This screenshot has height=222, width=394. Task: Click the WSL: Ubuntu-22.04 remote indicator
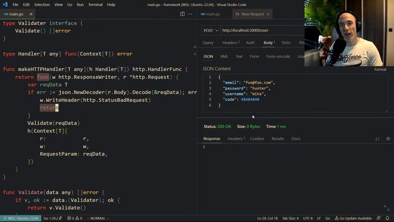(x=20, y=218)
